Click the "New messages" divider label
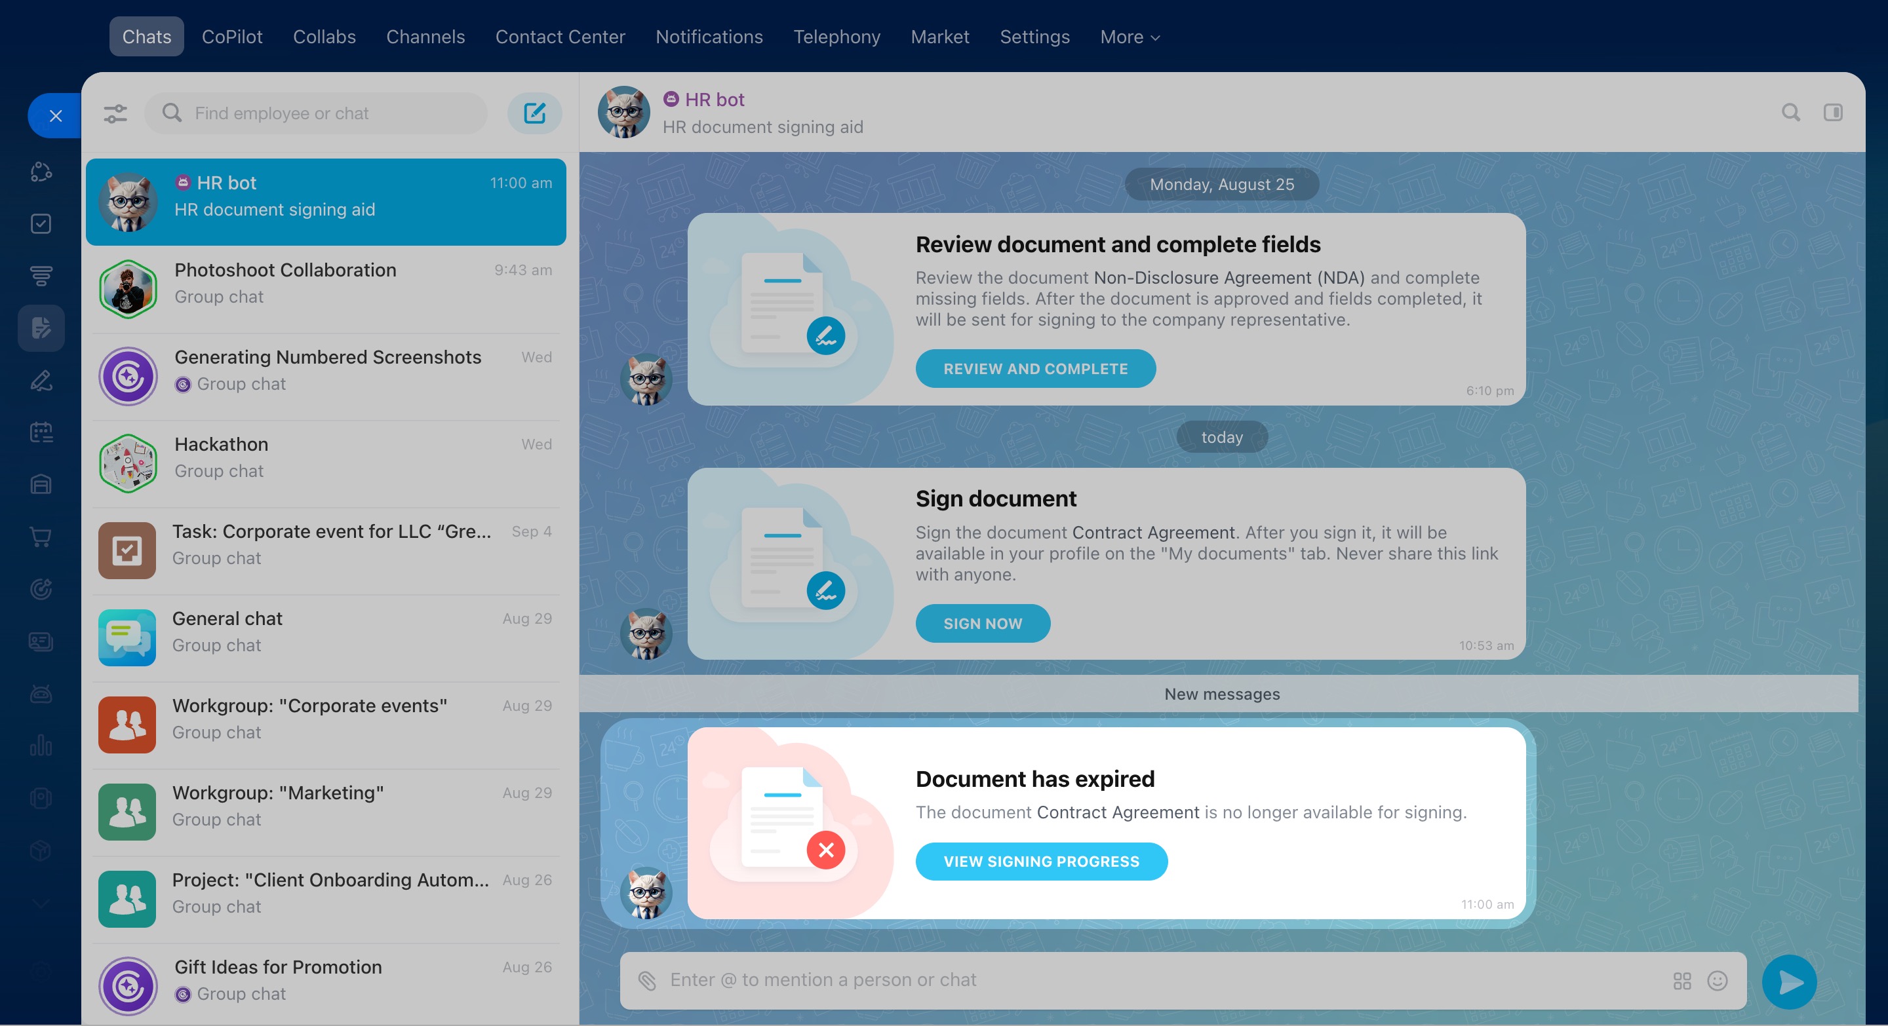The image size is (1888, 1026). pos(1222,694)
